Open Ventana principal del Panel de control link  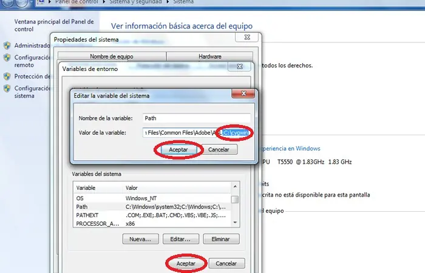click(54, 25)
